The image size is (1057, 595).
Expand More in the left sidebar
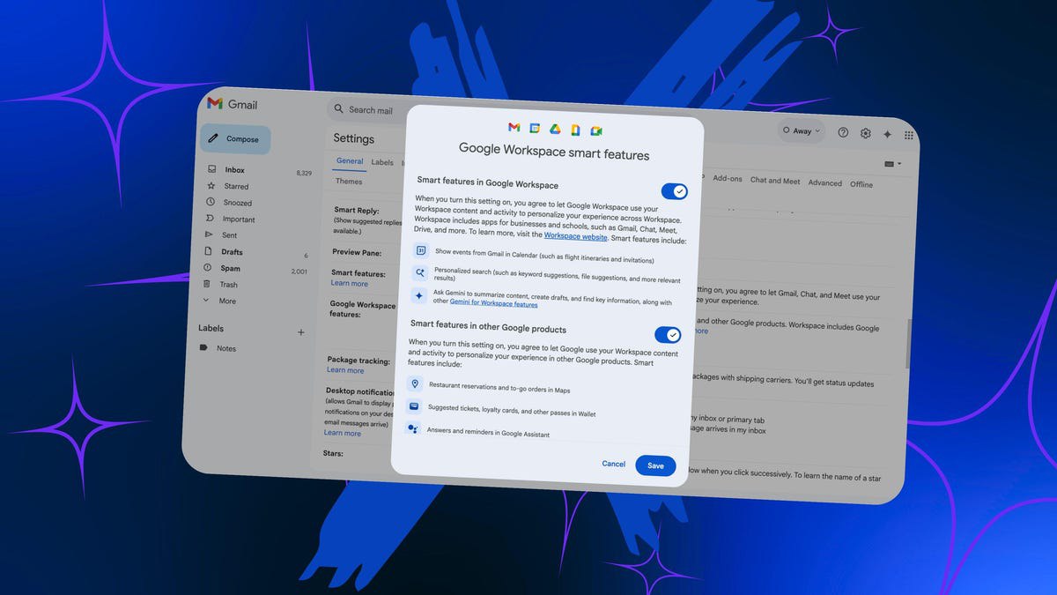[x=226, y=301]
